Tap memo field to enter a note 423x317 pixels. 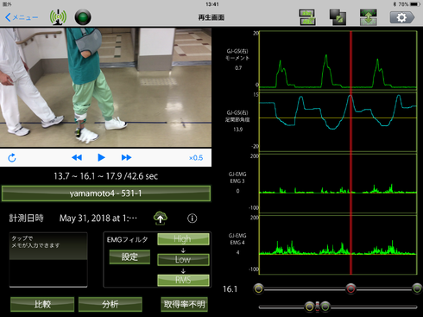(48, 260)
